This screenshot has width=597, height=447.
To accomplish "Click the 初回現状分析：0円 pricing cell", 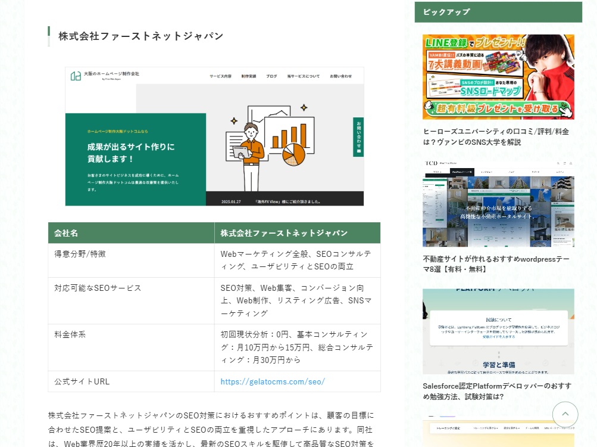I will click(x=298, y=347).
